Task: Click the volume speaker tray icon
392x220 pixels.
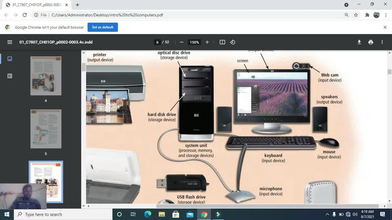Action: (x=355, y=214)
